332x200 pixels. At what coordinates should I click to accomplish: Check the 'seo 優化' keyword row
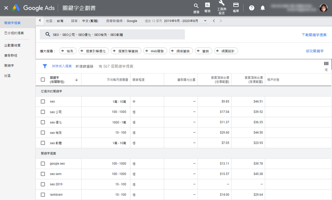click(x=43, y=122)
